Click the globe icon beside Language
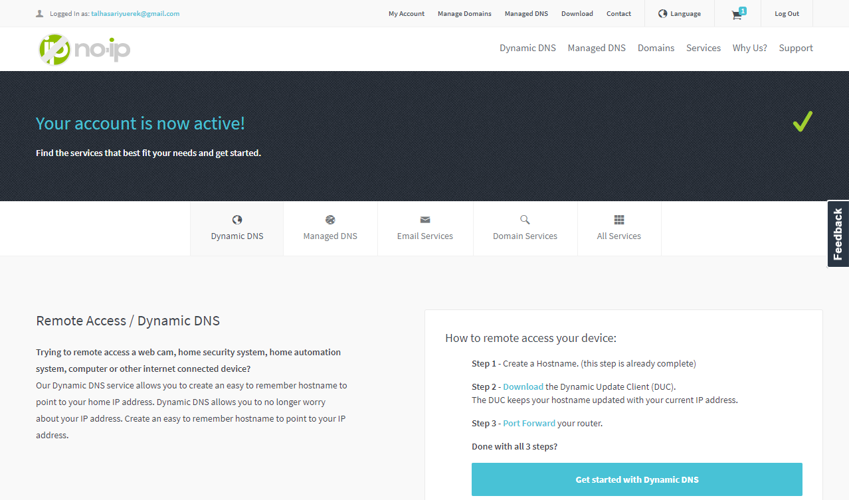Image resolution: width=849 pixels, height=500 pixels. coord(662,13)
